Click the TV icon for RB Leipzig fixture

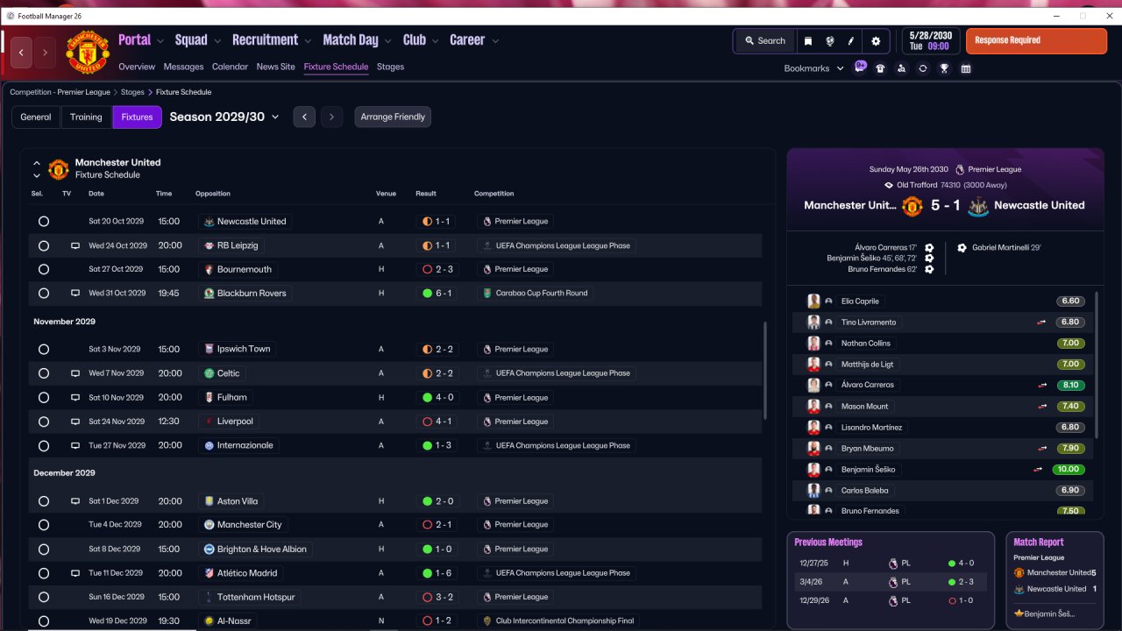pyautogui.click(x=75, y=245)
